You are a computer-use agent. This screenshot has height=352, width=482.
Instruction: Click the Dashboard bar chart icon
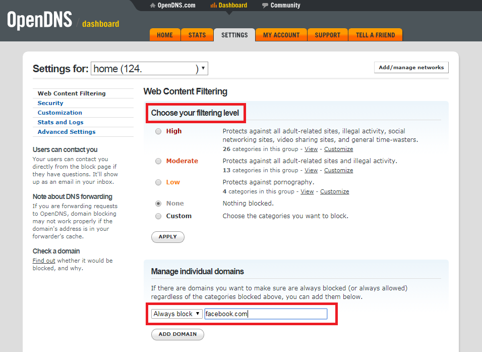(x=213, y=6)
